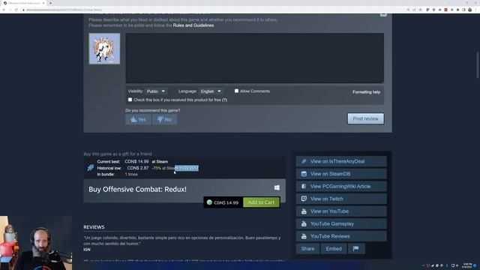Click the page vertical scrollbar
Viewport: 480px width, 270px height.
click(477, 65)
